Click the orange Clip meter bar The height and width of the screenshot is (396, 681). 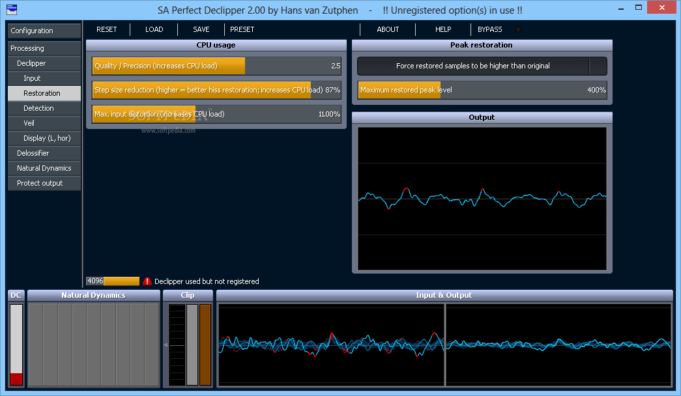(205, 345)
